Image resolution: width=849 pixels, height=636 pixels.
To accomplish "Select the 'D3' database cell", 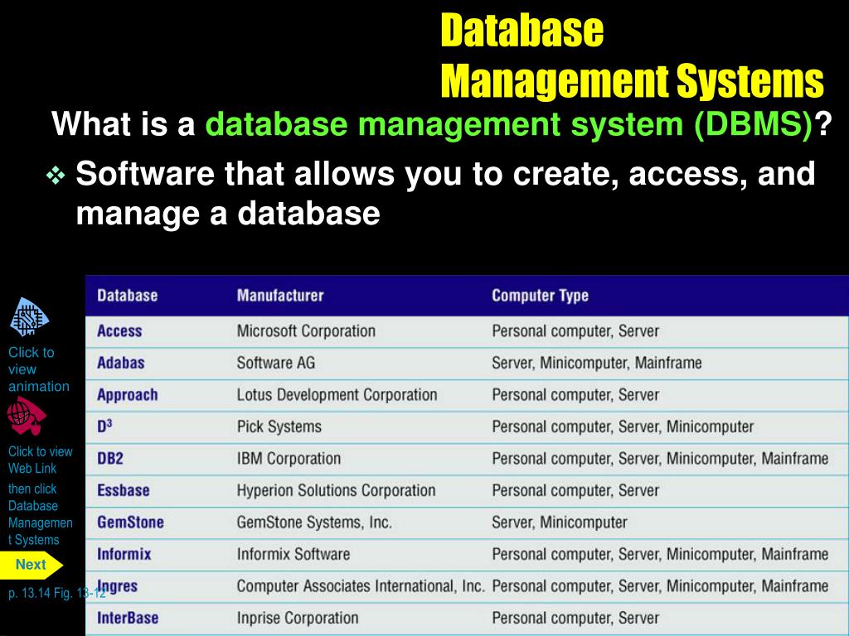I will (104, 426).
